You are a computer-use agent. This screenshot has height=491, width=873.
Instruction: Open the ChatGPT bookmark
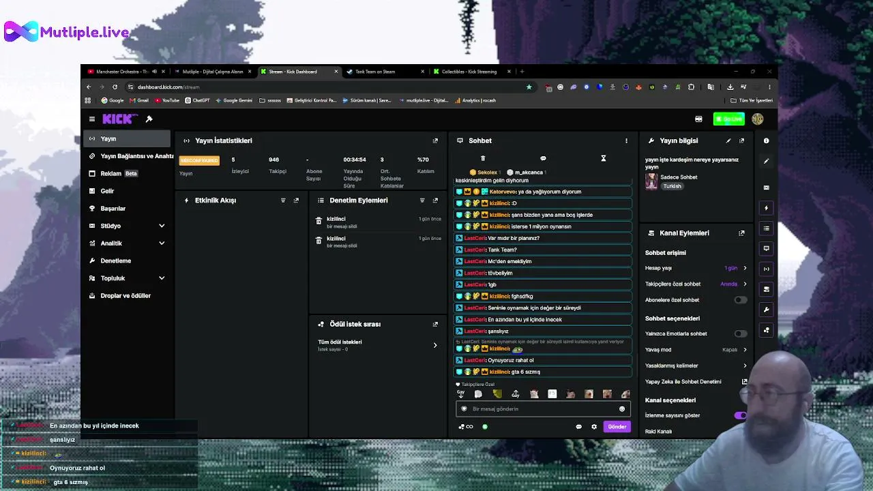pos(197,101)
